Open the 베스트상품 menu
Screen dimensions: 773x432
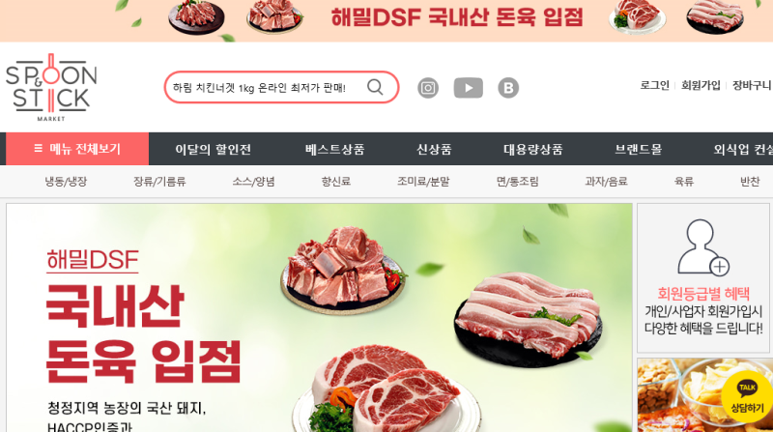(x=334, y=149)
